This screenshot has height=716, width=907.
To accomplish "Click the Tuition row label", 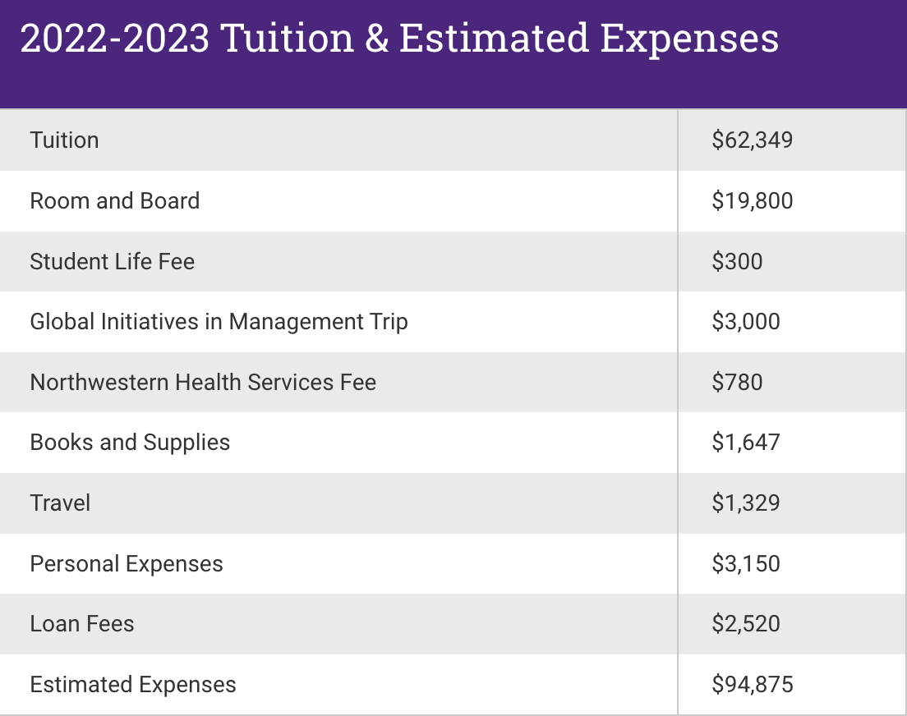I will (x=64, y=140).
